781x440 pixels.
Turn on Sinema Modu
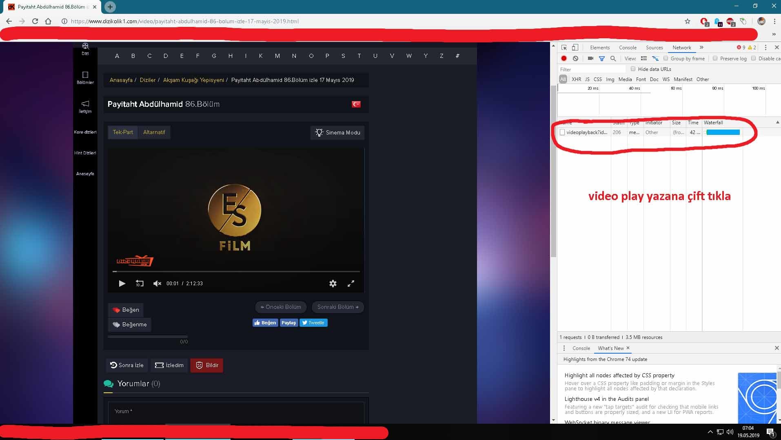[x=337, y=132]
